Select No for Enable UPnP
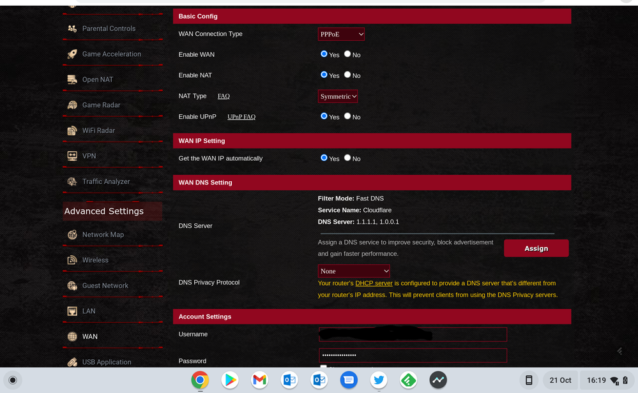Image resolution: width=638 pixels, height=393 pixels. click(x=347, y=116)
